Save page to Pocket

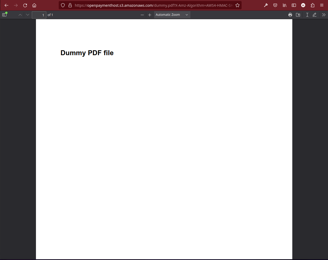click(275, 5)
